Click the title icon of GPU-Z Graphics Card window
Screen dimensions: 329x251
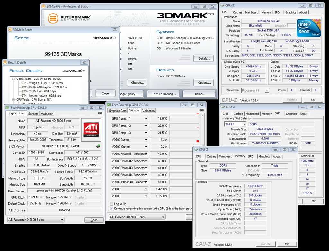click(8, 107)
